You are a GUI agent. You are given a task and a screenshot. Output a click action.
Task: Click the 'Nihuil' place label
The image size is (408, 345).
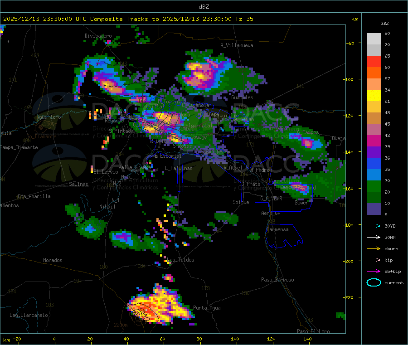pyautogui.click(x=107, y=207)
